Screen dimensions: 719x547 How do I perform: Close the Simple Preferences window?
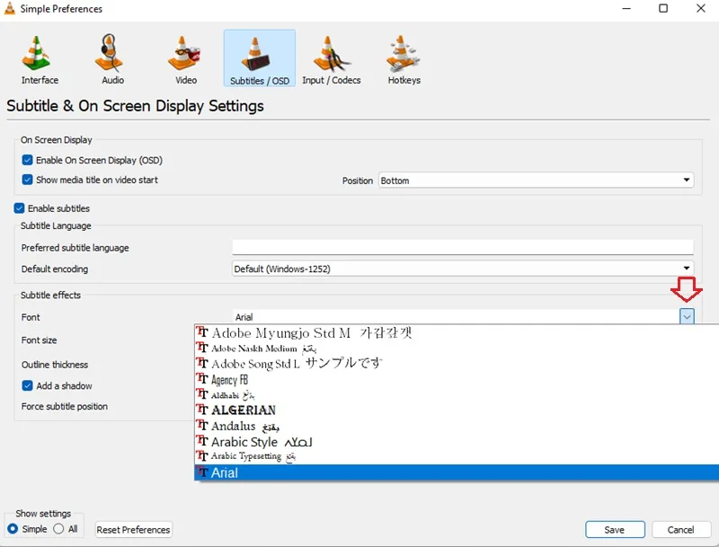[701, 8]
